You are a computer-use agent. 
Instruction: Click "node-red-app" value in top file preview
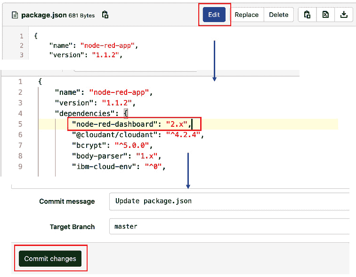point(108,46)
